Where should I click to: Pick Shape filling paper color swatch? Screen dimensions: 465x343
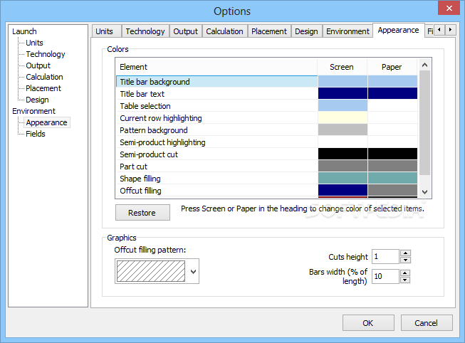[392, 178]
